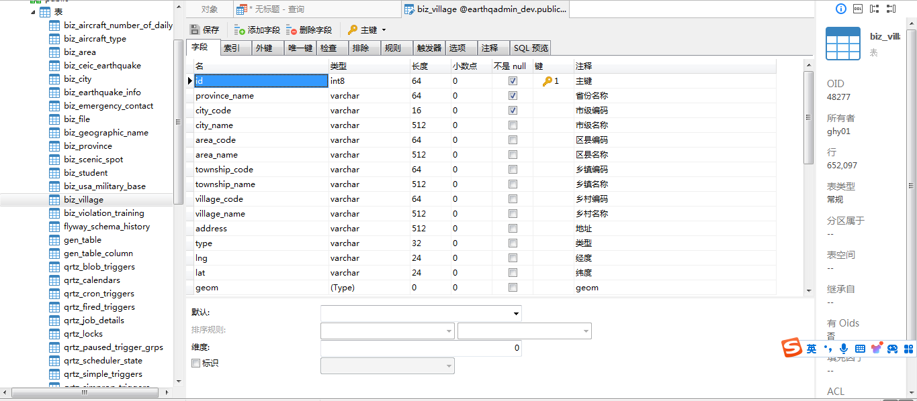Click the biz_area table icon in tree
Viewport: 917px width, 401px height.
click(54, 52)
